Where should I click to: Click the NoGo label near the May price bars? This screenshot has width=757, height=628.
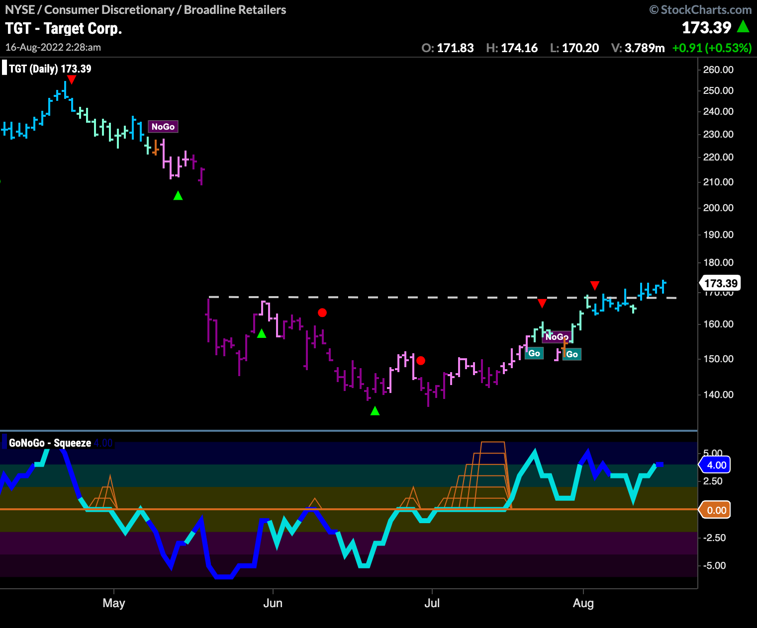point(163,127)
